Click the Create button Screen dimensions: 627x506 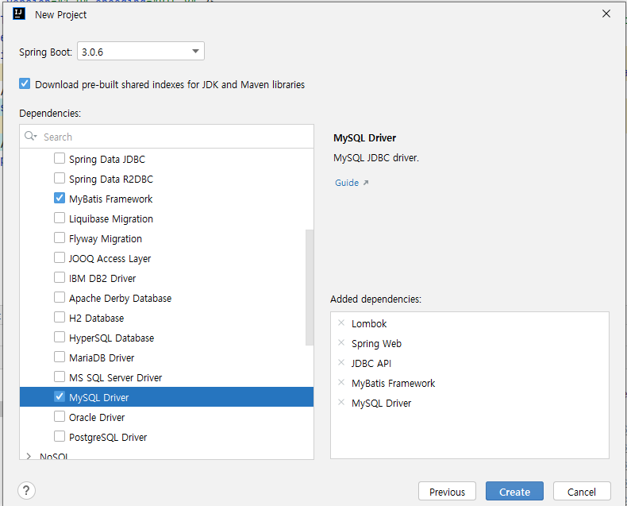pos(514,491)
